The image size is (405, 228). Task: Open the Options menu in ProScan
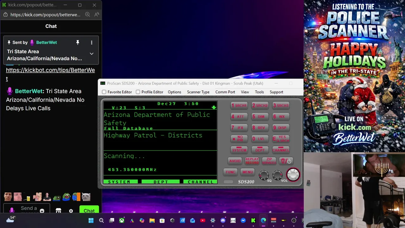point(174,92)
